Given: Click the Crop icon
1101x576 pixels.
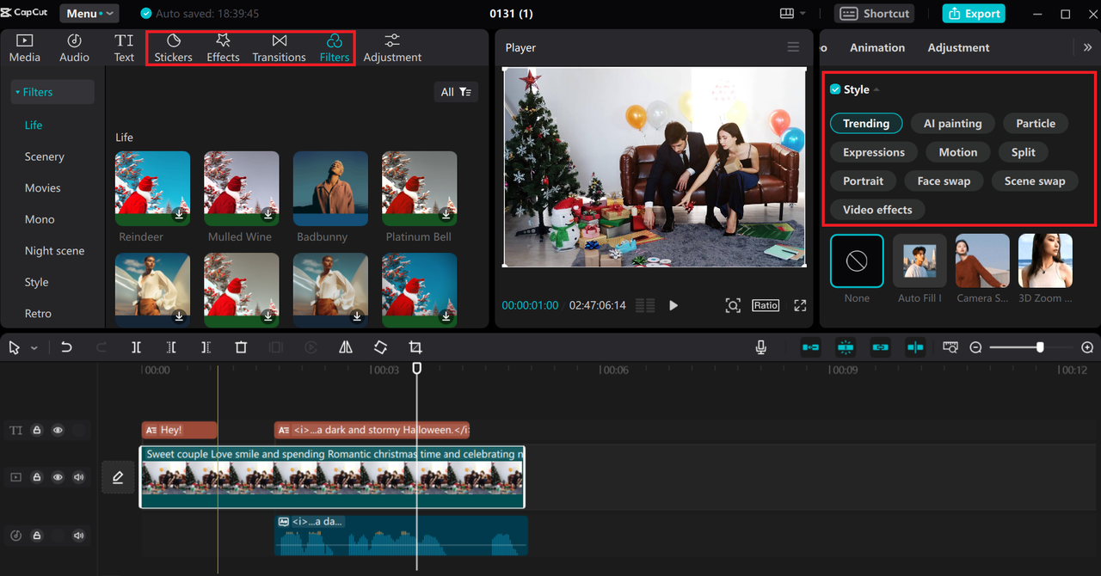Looking at the screenshot, I should coord(415,347).
